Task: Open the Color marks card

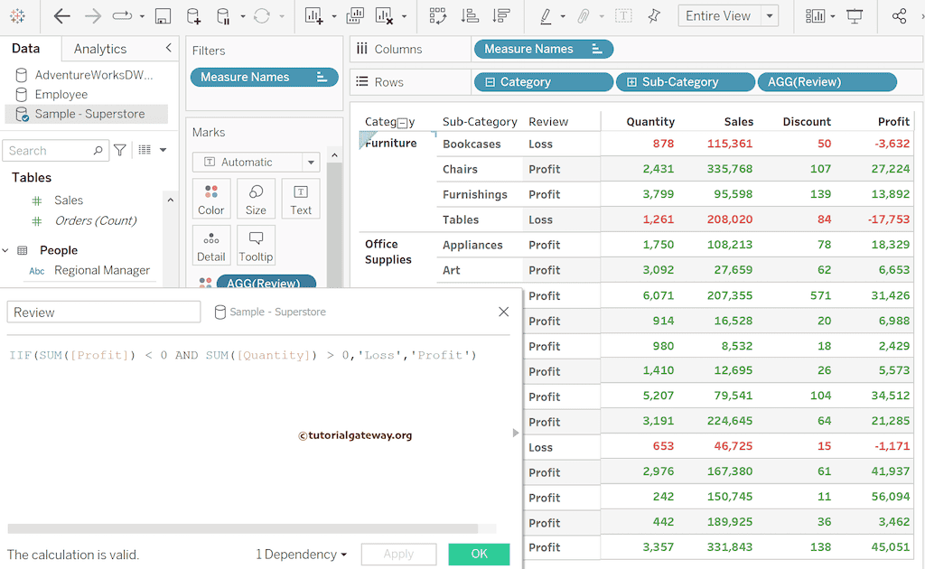Action: pyautogui.click(x=210, y=199)
